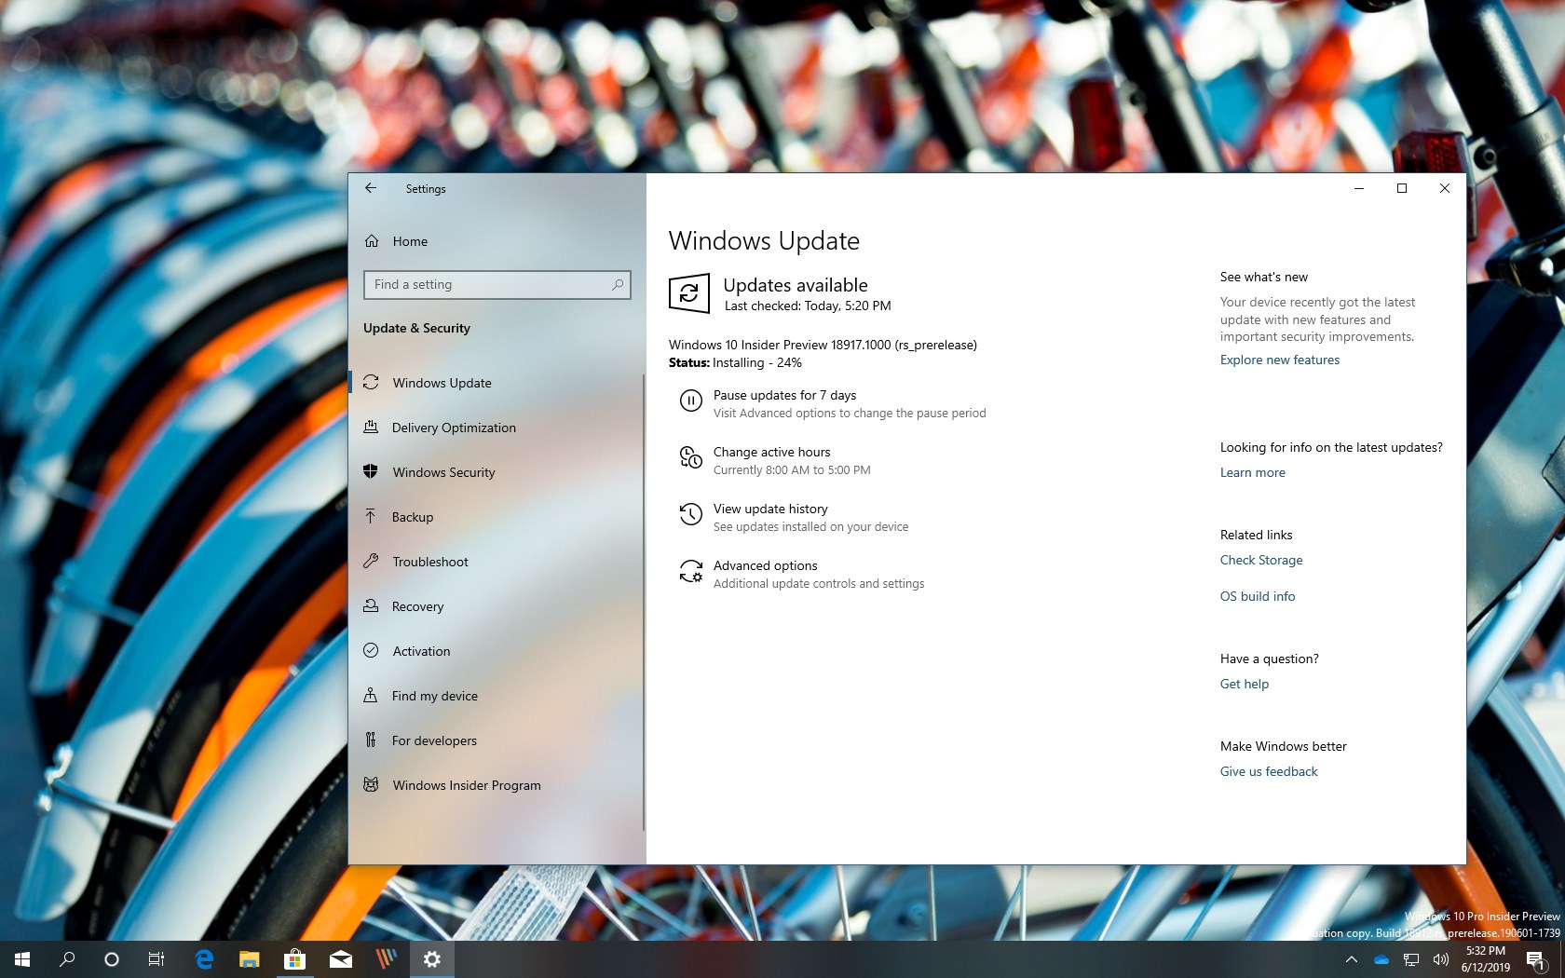
Task: Click the OneDrive cloud tray icon
Action: coord(1381,959)
